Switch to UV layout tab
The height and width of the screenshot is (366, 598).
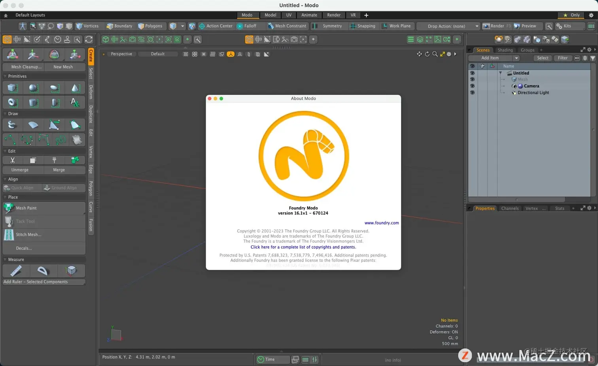click(x=289, y=15)
